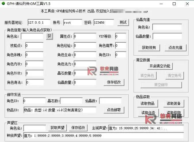
Task: Click 保存修改 in the 角色信息 group
Action: click(114, 82)
